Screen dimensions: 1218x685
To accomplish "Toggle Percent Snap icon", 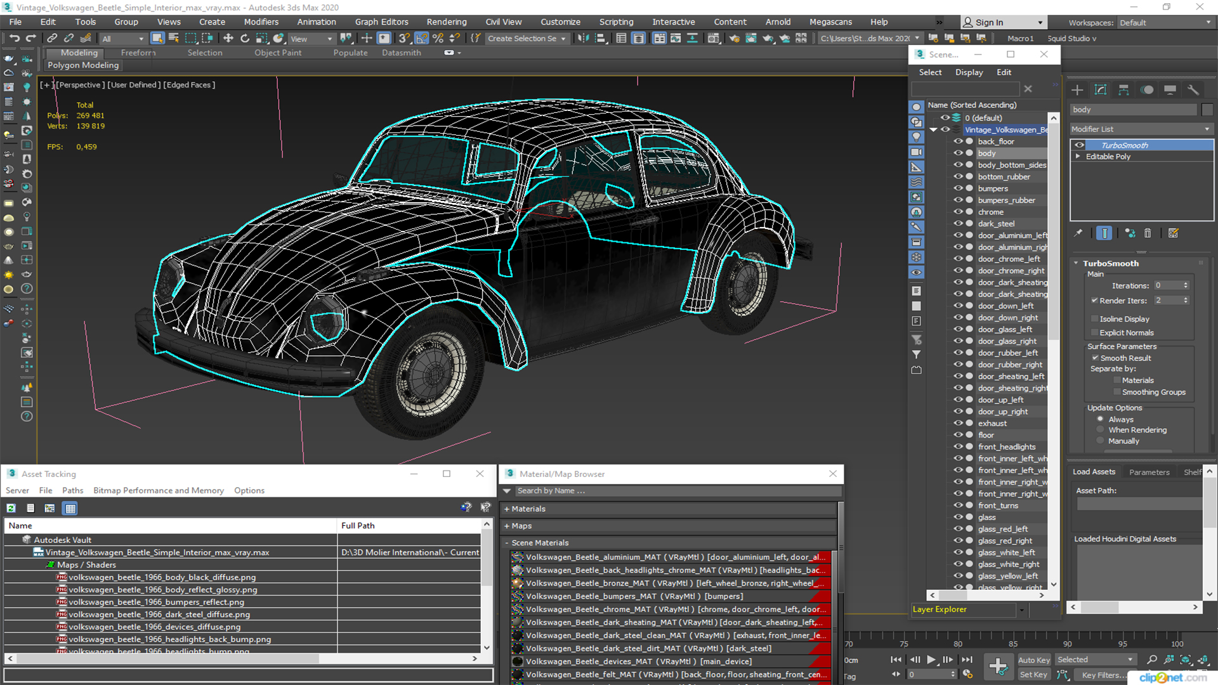I will [x=438, y=39].
